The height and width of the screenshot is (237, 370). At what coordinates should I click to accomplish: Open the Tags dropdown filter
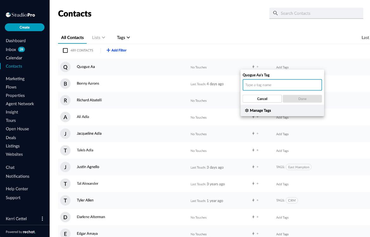pos(123,37)
